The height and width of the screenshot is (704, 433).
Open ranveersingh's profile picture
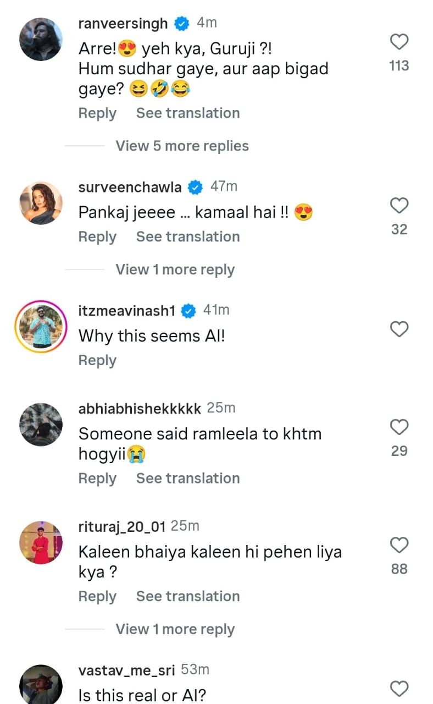tap(41, 39)
